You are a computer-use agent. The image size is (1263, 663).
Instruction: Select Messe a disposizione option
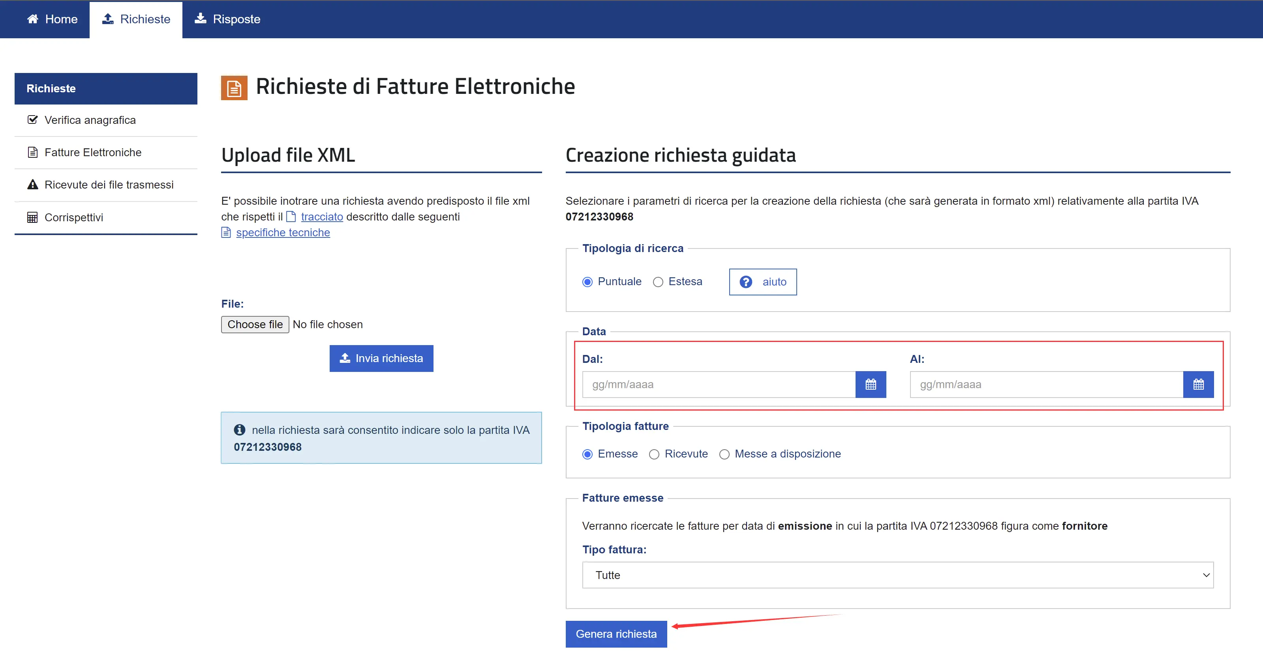(x=724, y=454)
